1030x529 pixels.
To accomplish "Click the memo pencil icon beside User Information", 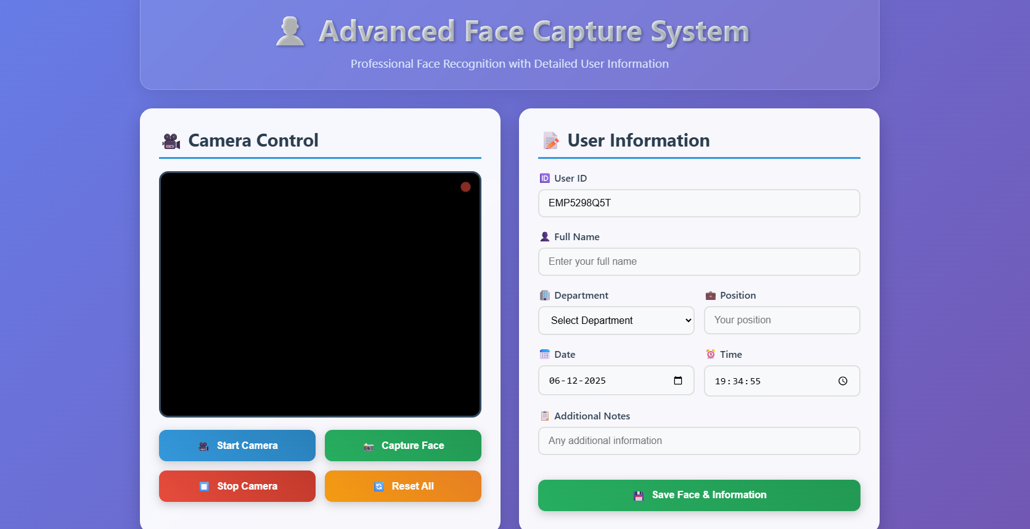I will (550, 141).
